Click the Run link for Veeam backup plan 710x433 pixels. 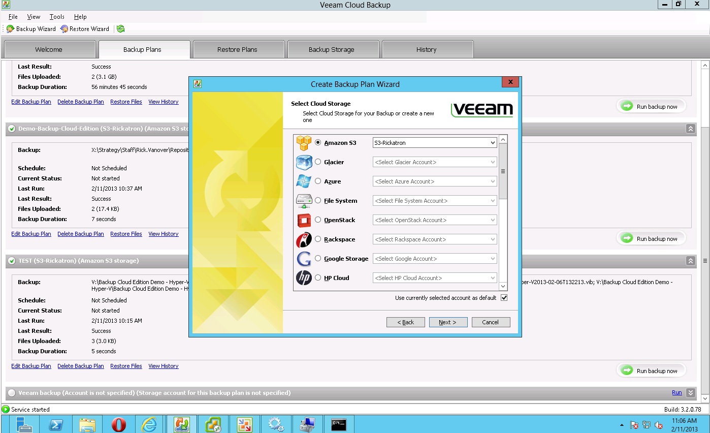[x=677, y=393]
